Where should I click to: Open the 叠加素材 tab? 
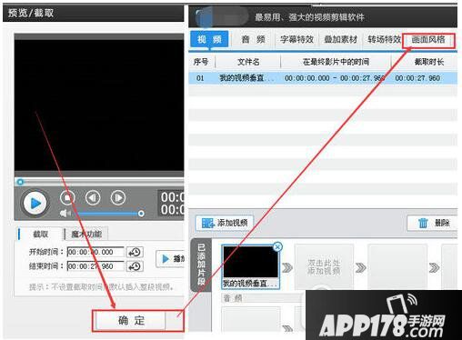[x=341, y=39]
